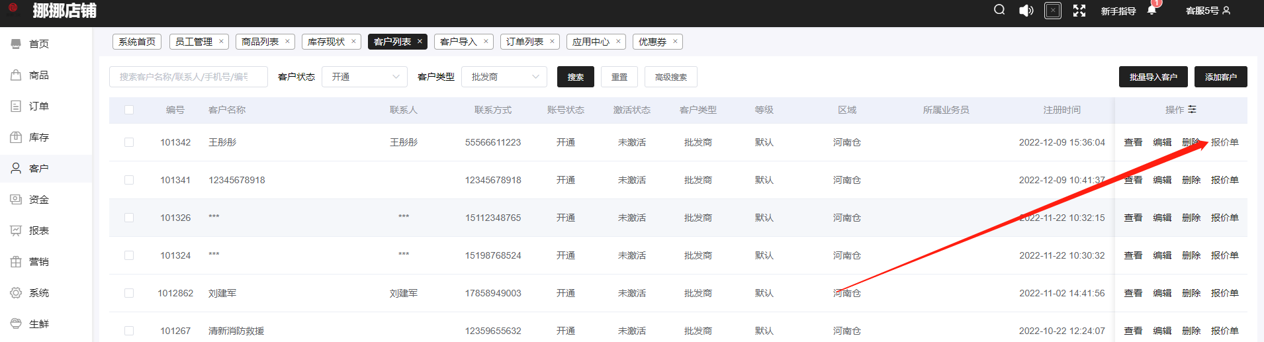Click the search magnifier icon in top bar

click(x=999, y=10)
